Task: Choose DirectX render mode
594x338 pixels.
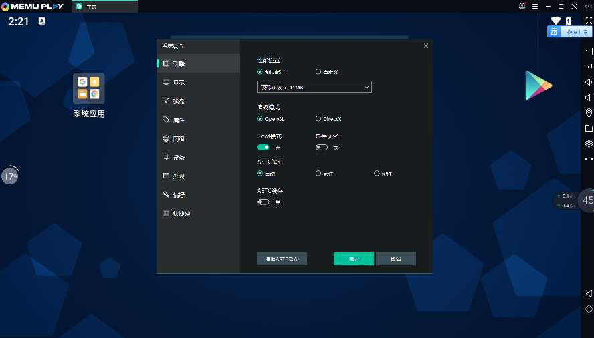Action: 318,118
